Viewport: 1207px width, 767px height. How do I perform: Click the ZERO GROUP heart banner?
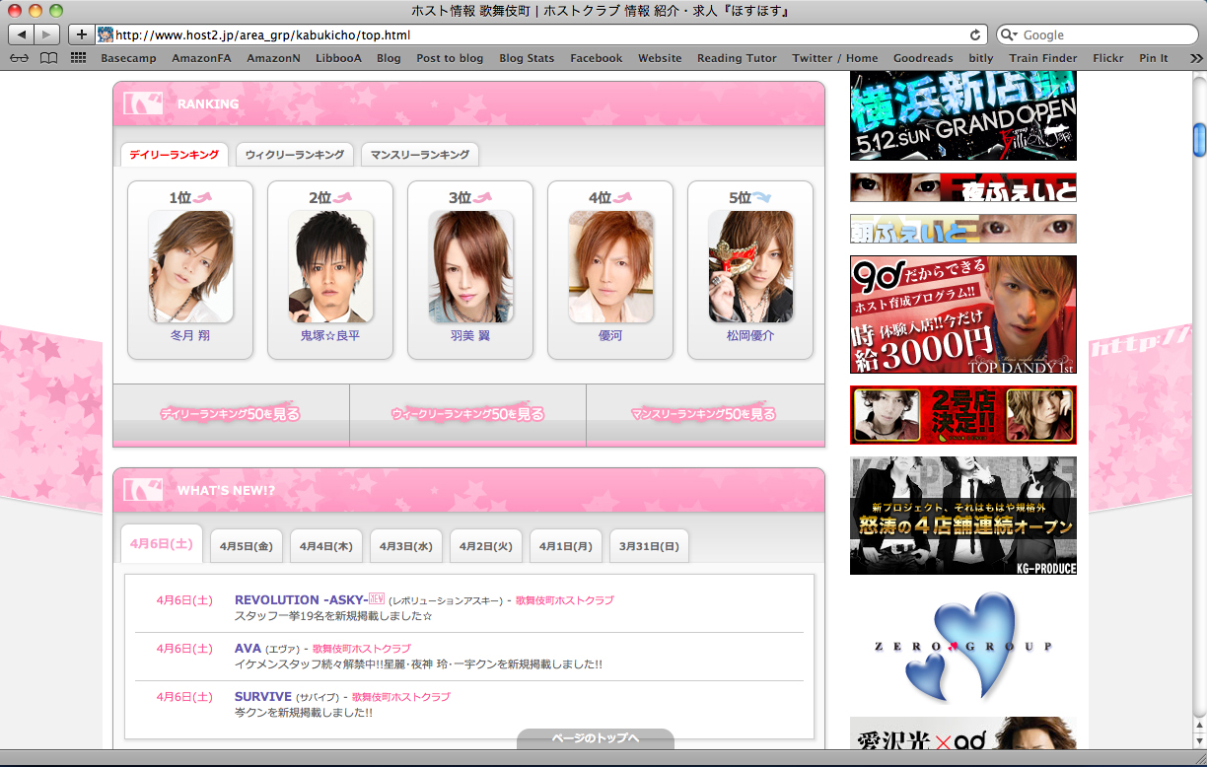(x=962, y=646)
